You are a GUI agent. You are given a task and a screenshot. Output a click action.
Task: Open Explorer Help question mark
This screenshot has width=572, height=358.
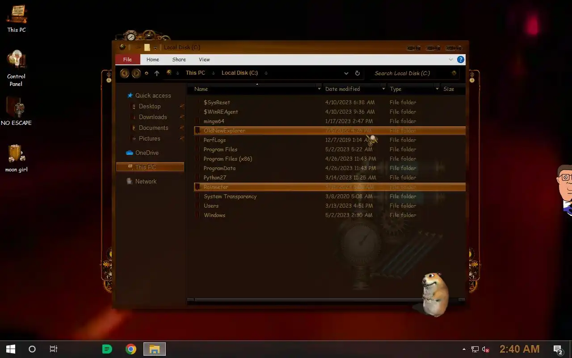(461, 60)
